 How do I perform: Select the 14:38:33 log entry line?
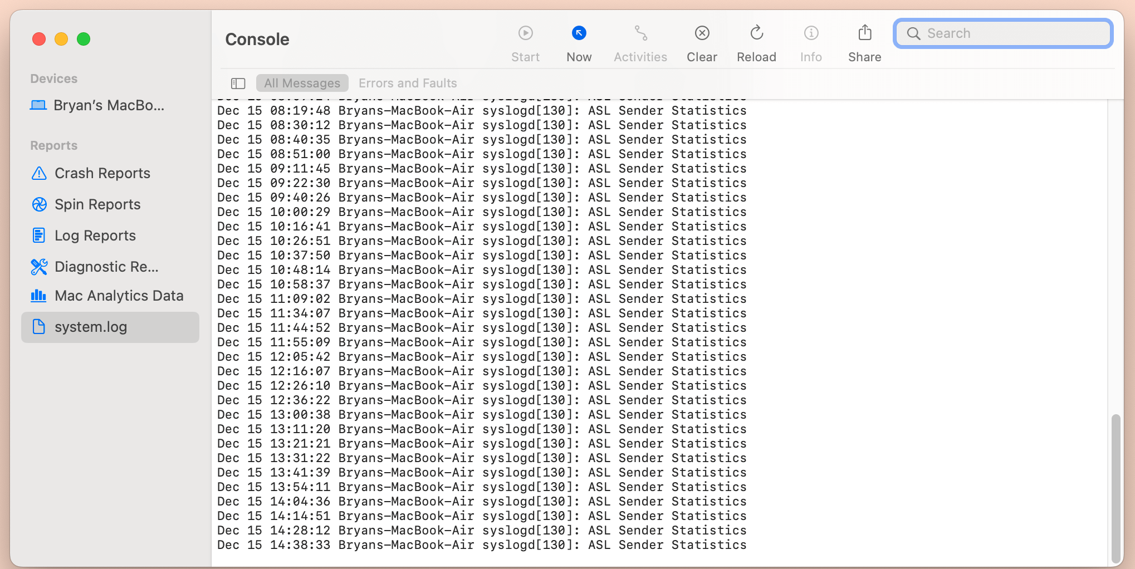pyautogui.click(x=481, y=545)
